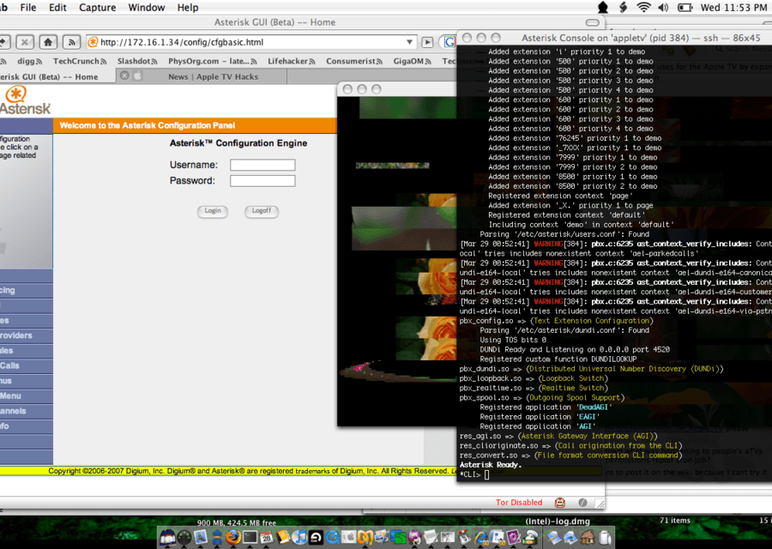Open the Window menu

pos(147,8)
